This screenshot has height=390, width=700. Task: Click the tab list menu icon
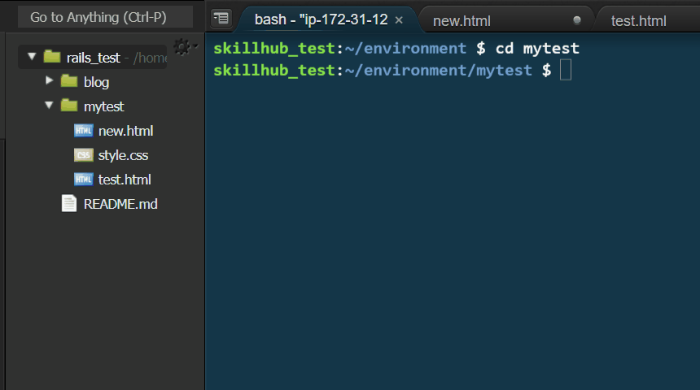tap(221, 18)
